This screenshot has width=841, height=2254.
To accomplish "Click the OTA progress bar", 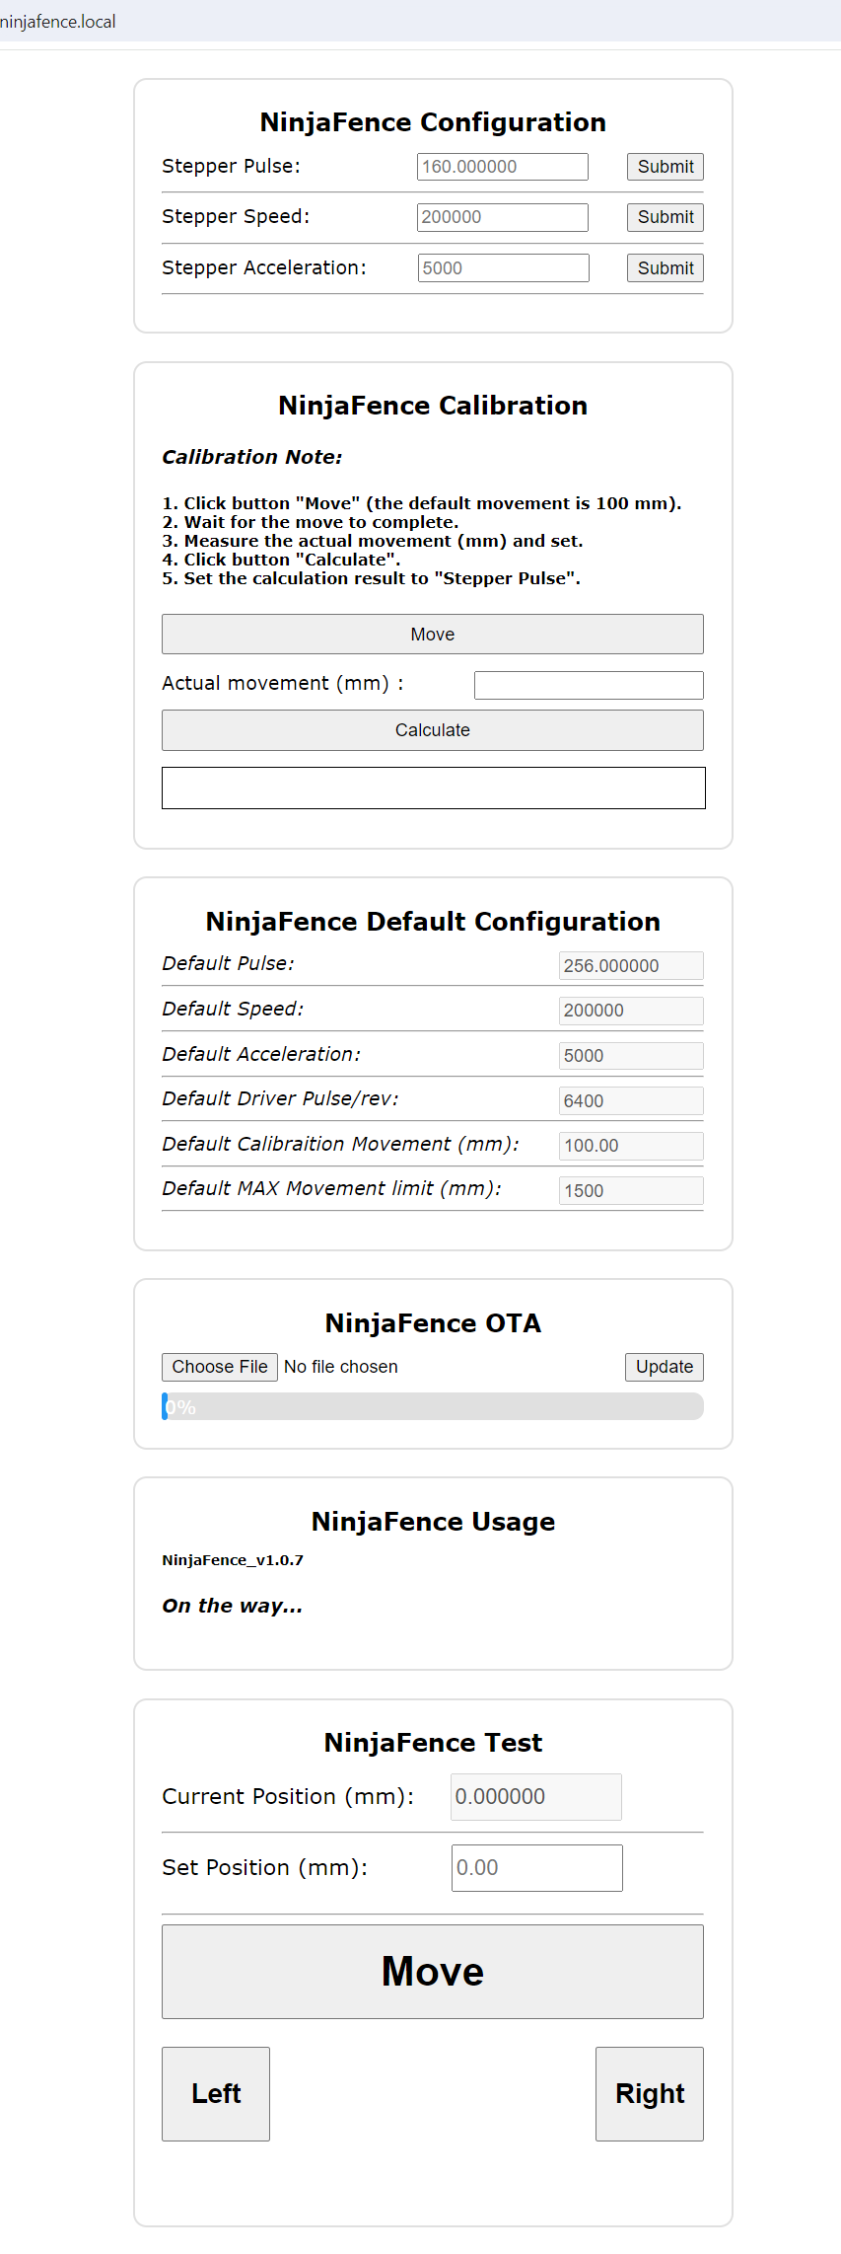I will click(433, 1406).
